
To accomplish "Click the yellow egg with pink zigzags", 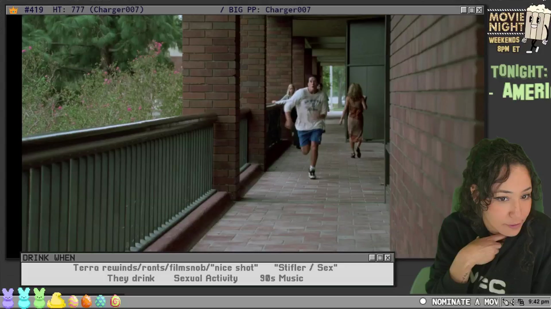I will [73, 301].
